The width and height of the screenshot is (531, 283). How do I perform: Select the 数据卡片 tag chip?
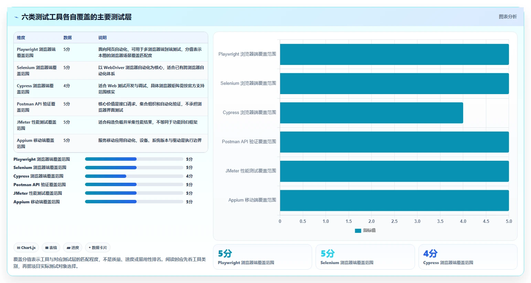point(98,248)
